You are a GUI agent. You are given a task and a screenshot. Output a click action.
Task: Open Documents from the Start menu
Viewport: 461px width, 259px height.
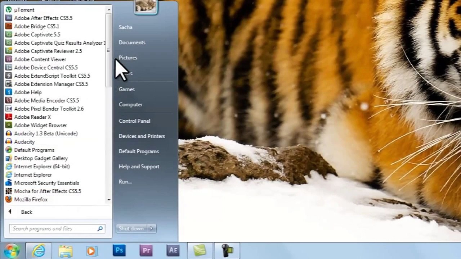pyautogui.click(x=132, y=42)
